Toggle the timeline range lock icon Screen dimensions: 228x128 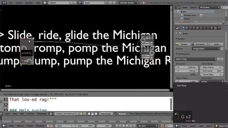pos(52,126)
